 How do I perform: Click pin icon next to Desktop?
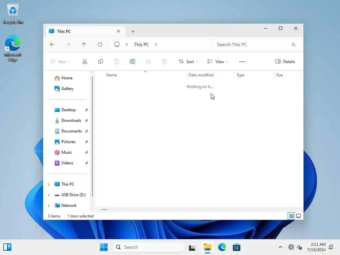[x=87, y=110]
